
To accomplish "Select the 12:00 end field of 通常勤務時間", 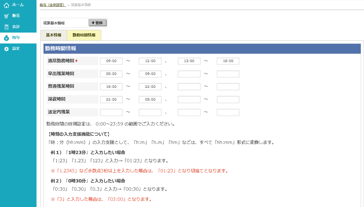I will click(x=150, y=61).
